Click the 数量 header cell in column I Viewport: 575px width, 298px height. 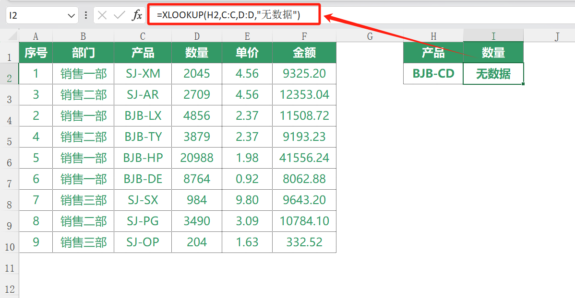(x=493, y=53)
